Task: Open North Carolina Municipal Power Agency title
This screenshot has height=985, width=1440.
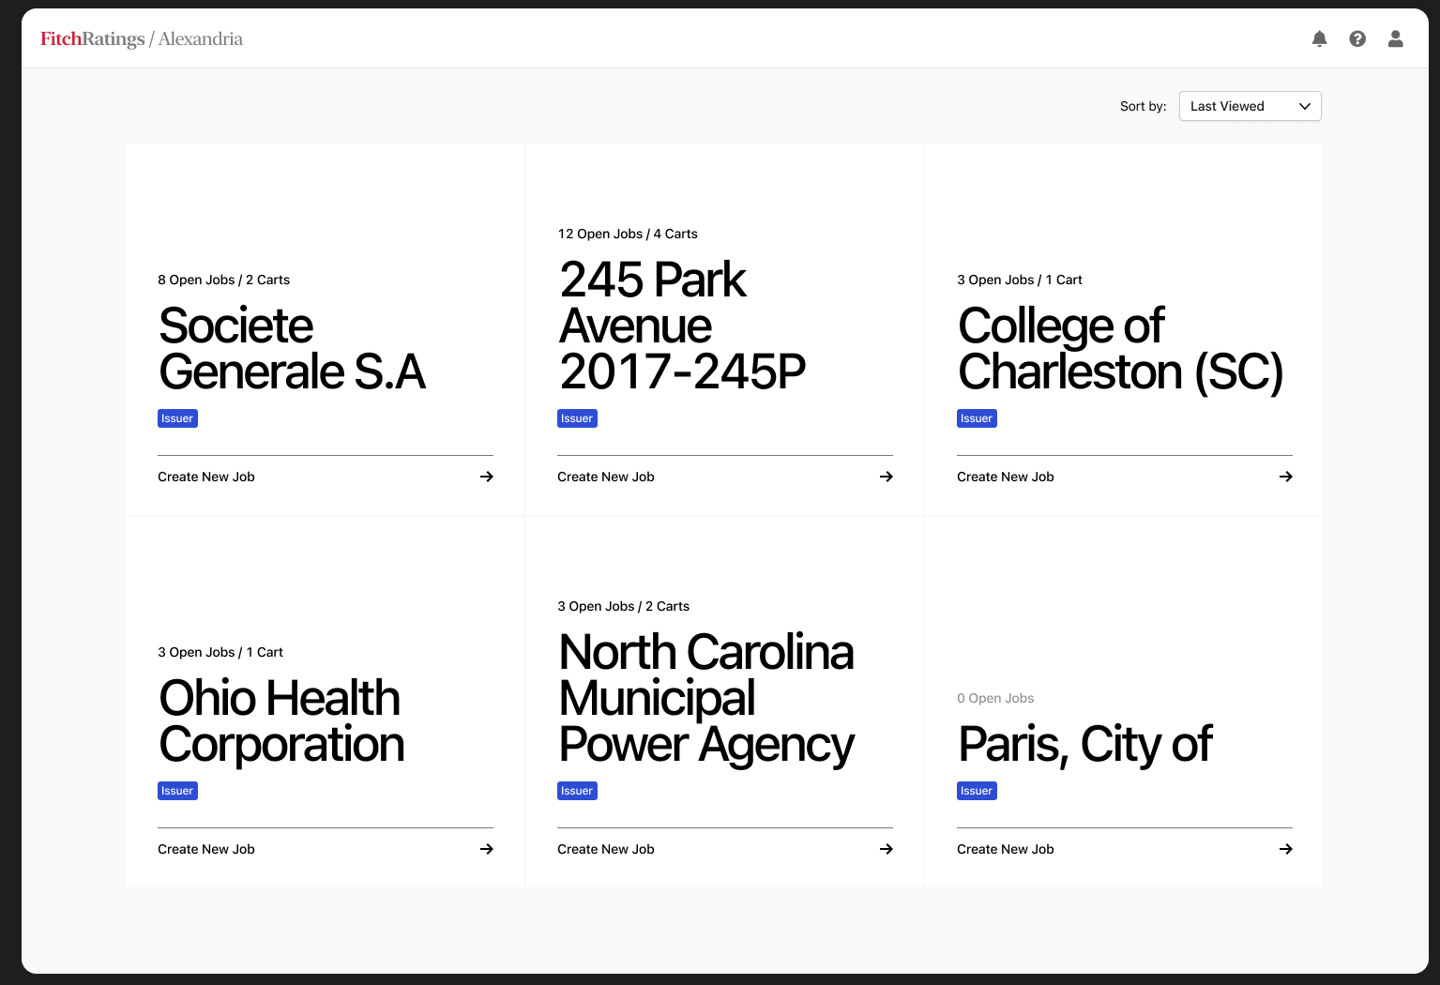Action: [706, 698]
